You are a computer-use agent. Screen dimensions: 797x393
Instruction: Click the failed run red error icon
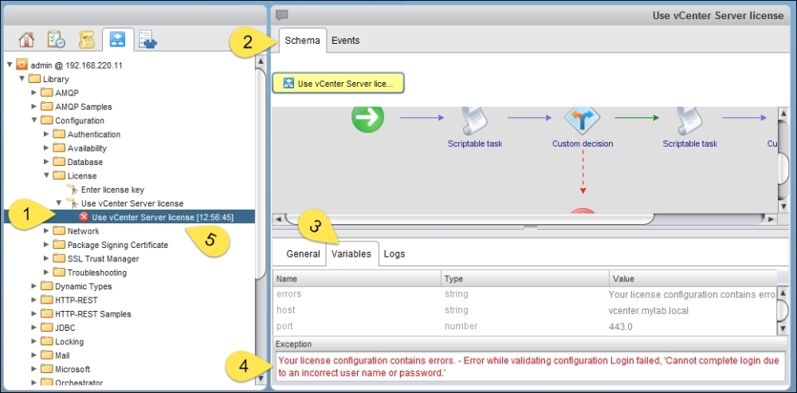coord(84,217)
